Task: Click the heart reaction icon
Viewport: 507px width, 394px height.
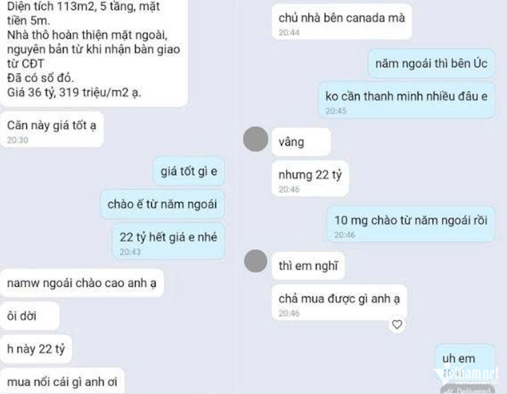Action: tap(397, 324)
